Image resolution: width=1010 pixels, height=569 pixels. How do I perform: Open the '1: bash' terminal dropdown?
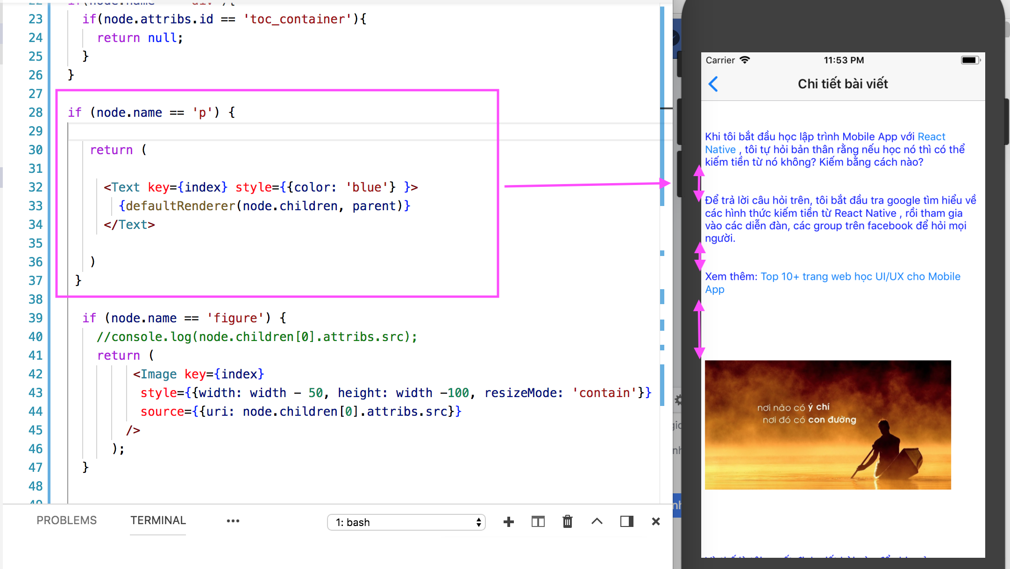[x=406, y=522]
